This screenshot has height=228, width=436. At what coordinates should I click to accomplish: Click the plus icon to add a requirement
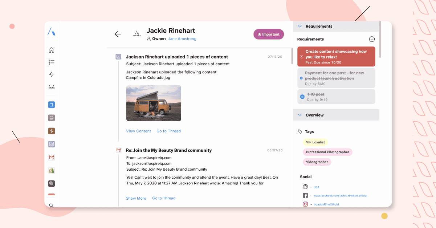point(372,39)
